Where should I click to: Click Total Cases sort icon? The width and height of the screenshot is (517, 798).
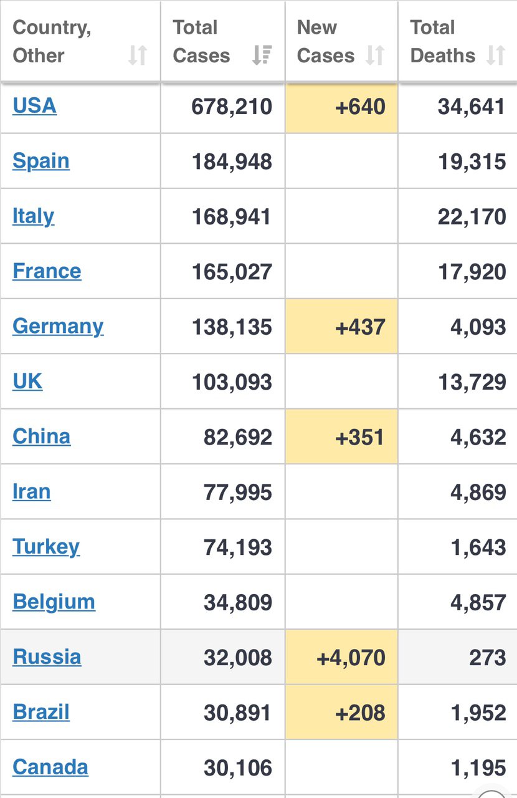[262, 55]
